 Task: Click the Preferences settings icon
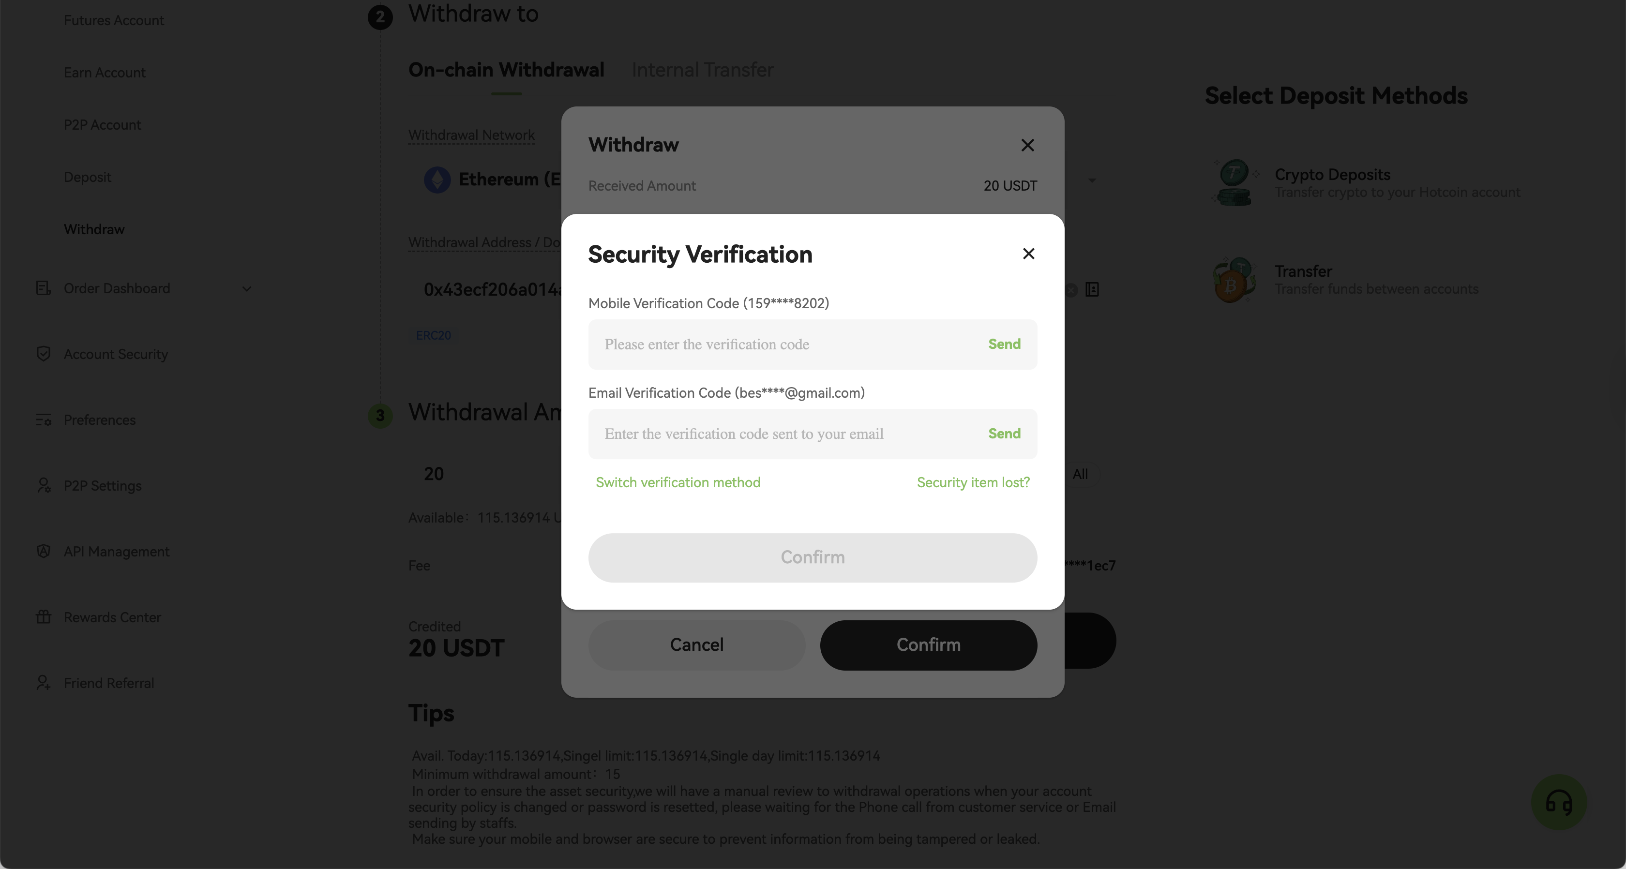43,420
